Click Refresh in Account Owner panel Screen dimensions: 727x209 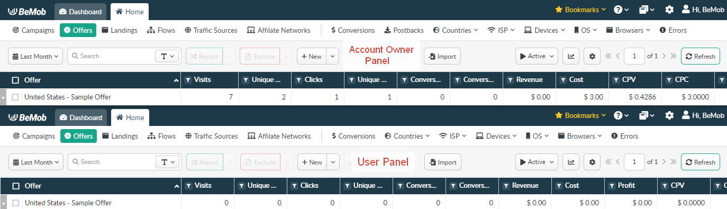[x=700, y=56]
